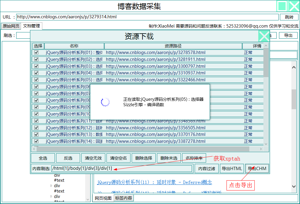The height and width of the screenshot is (204, 300).
Task: Close the 博客数据采集 main window
Action: point(294,6)
